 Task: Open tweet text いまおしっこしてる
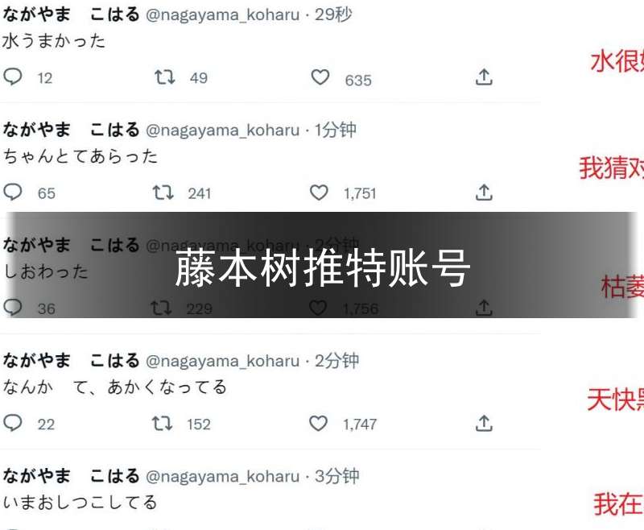[80, 503]
